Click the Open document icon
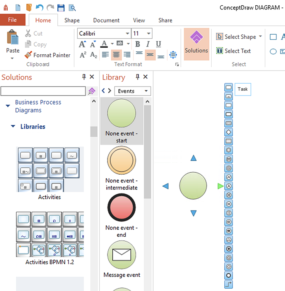The width and height of the screenshot is (285, 291). pos(29,8)
